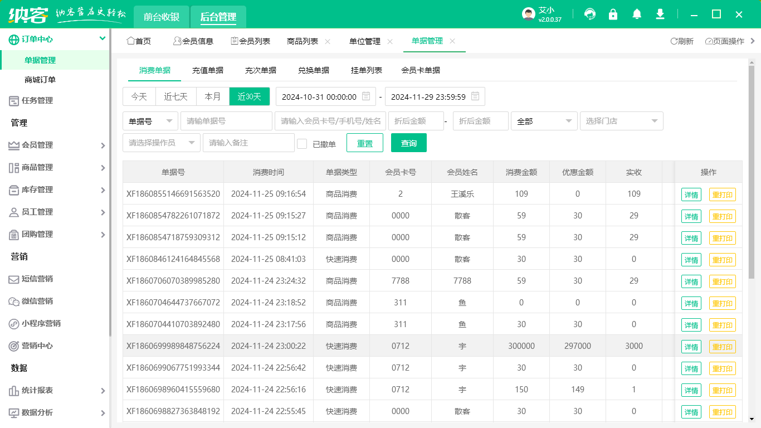The height and width of the screenshot is (428, 761).
Task: Click the 消费时间 column header
Action: pos(269,172)
